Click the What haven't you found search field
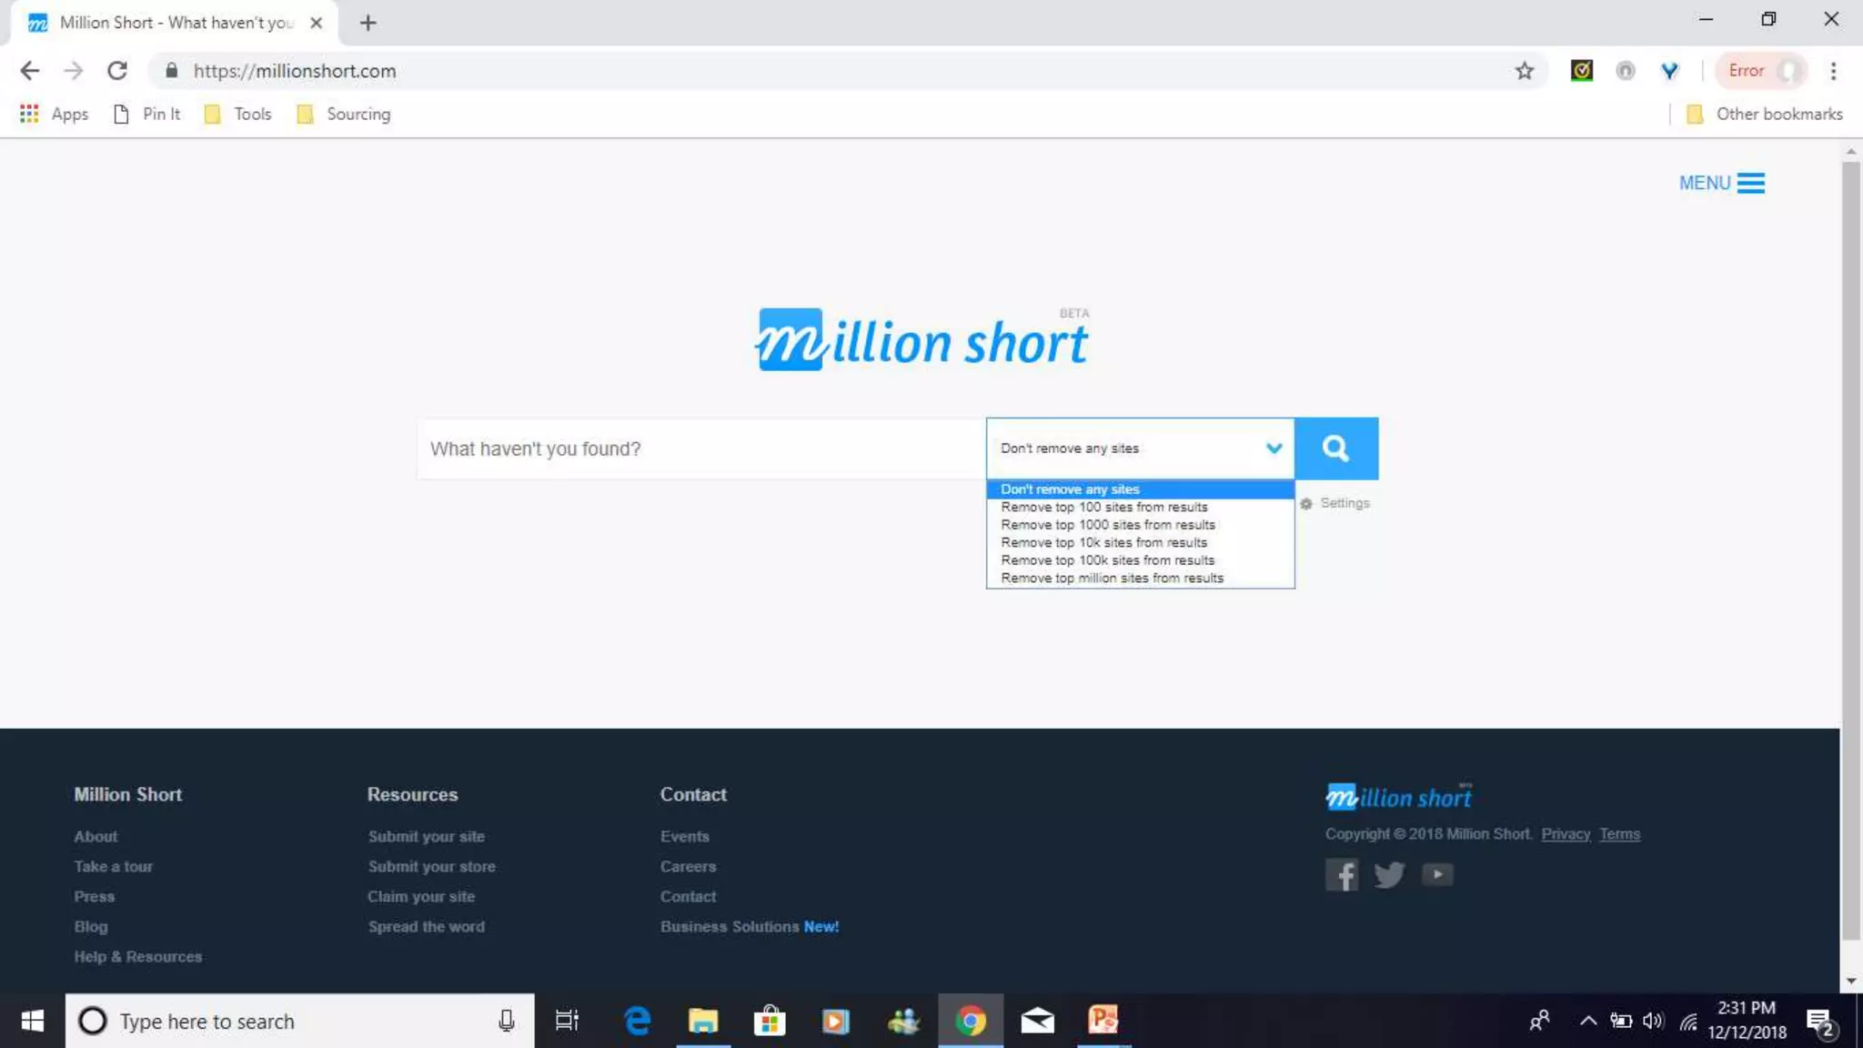This screenshot has width=1863, height=1048. tap(700, 448)
